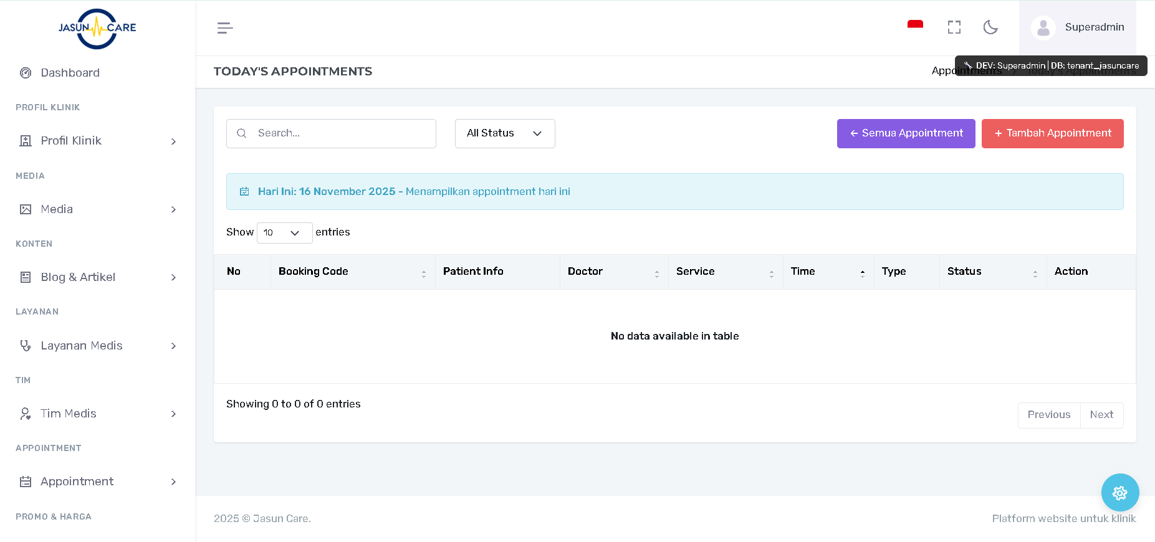
Task: Open the Superadmin user profile menu
Action: (x=1078, y=27)
